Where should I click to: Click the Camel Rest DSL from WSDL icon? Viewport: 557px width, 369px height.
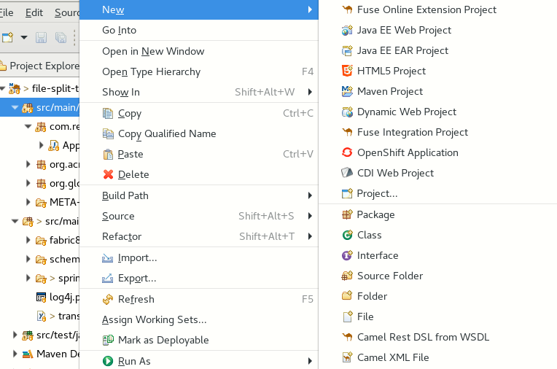tap(347, 337)
